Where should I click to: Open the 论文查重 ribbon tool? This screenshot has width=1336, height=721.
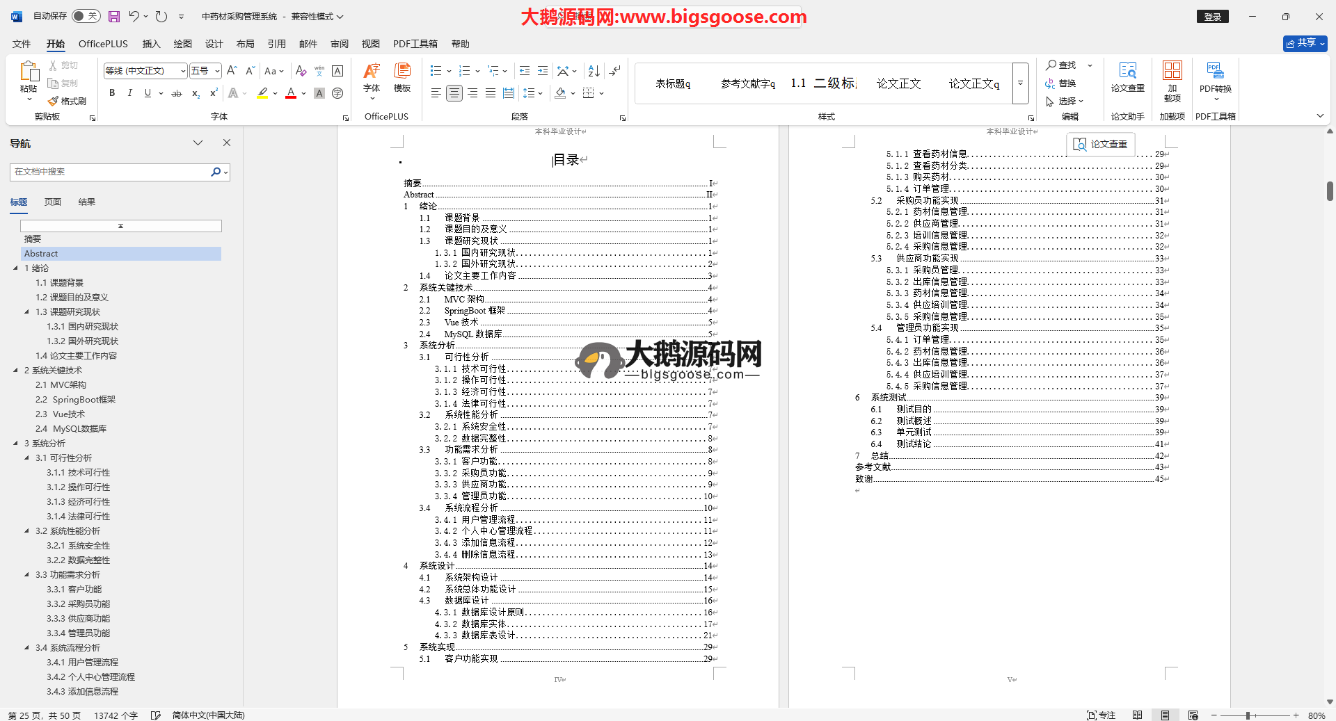point(1127,76)
